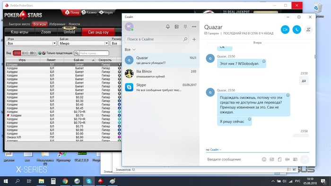Click 'Новости' in PokerStars menu
331x186 pixels.
click(x=74, y=24)
